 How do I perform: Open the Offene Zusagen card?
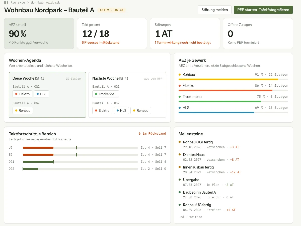(x=258, y=33)
